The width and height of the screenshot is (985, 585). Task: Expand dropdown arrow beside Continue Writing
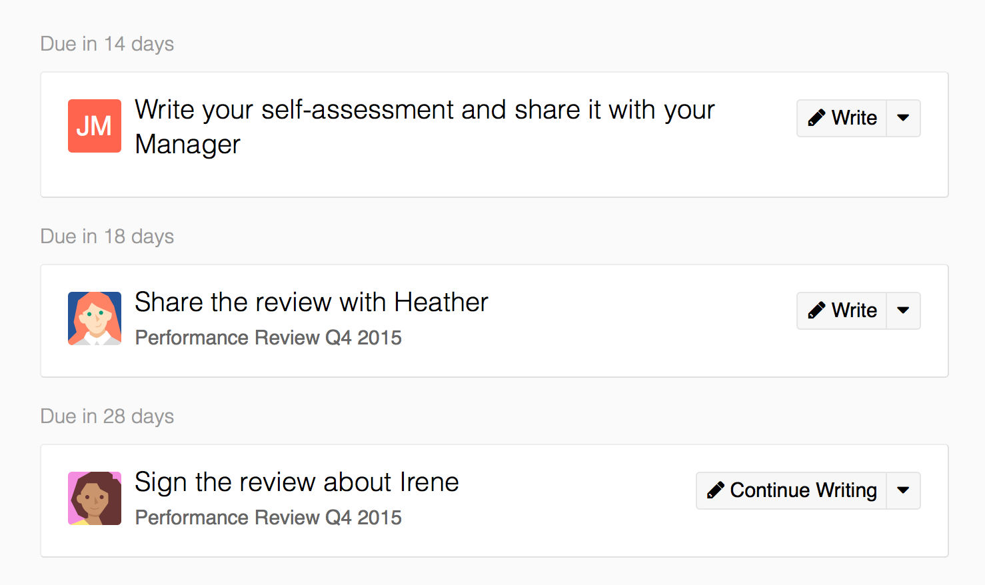point(904,490)
